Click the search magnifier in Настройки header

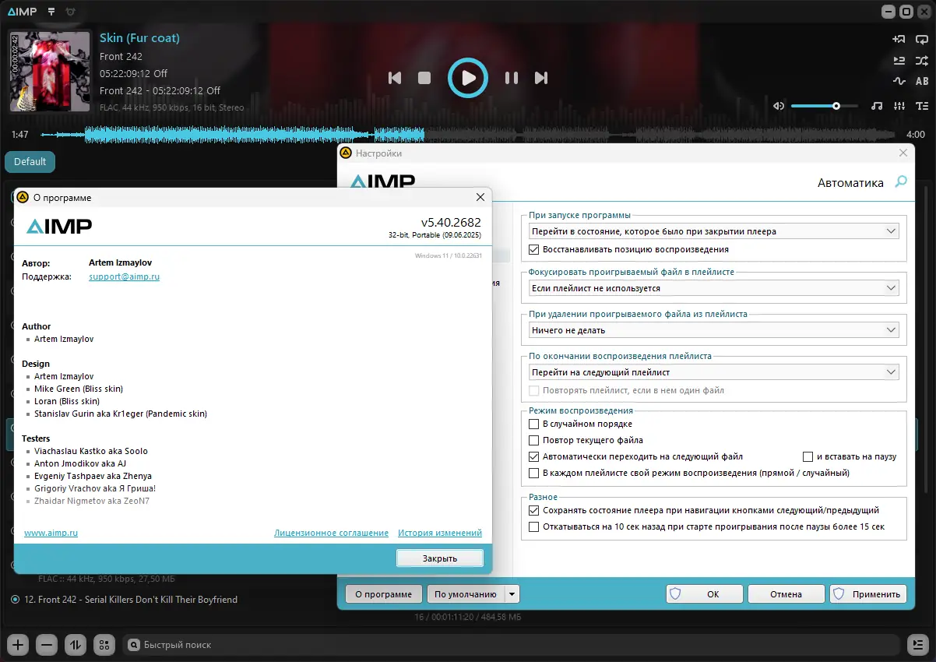[x=900, y=182]
